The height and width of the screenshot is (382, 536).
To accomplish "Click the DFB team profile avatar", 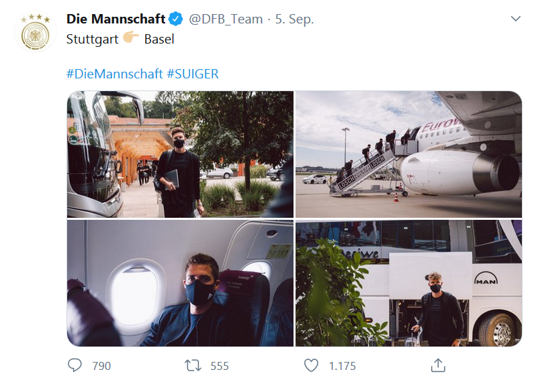I will tap(34, 31).
